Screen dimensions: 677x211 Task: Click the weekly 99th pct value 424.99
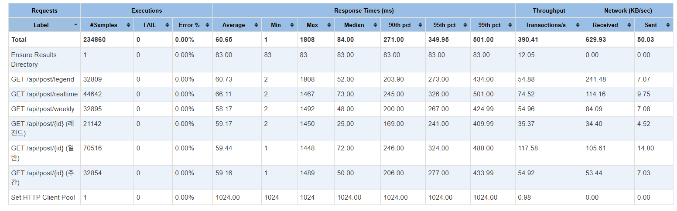tap(483, 109)
